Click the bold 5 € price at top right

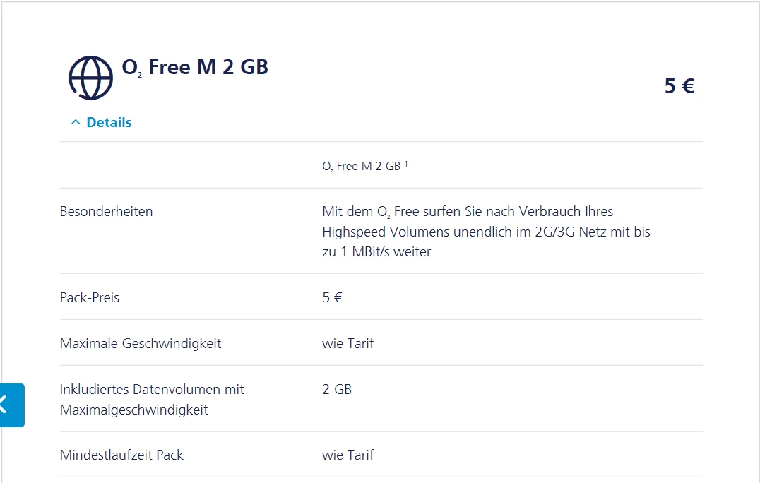[x=679, y=86]
